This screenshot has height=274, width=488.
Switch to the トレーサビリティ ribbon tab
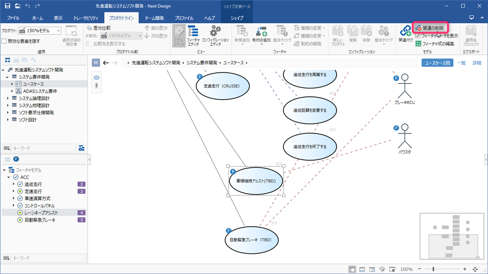click(86, 18)
